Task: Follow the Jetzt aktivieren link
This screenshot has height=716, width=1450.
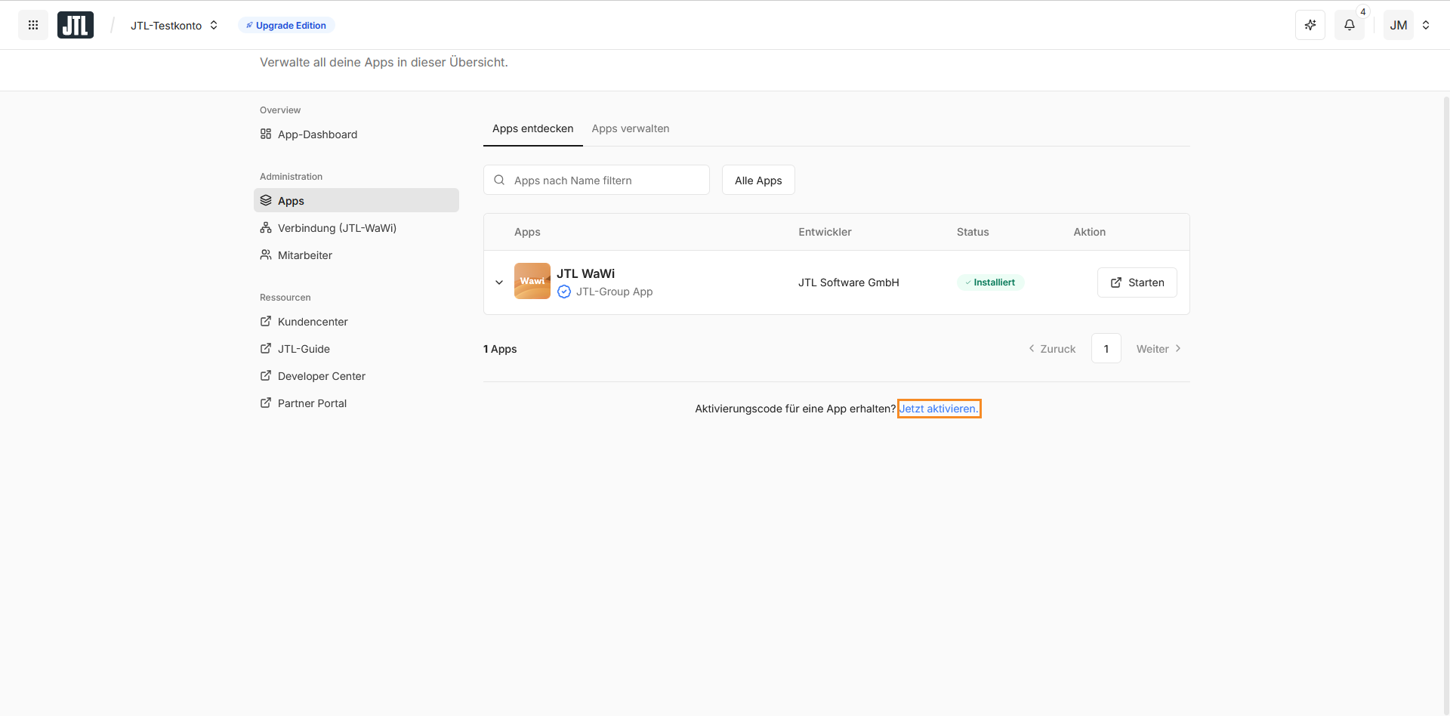Action: point(939,409)
